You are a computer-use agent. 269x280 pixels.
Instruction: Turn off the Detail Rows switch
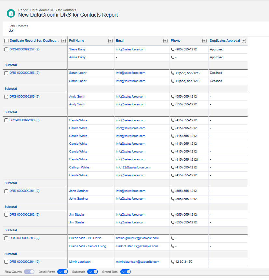click(x=63, y=272)
